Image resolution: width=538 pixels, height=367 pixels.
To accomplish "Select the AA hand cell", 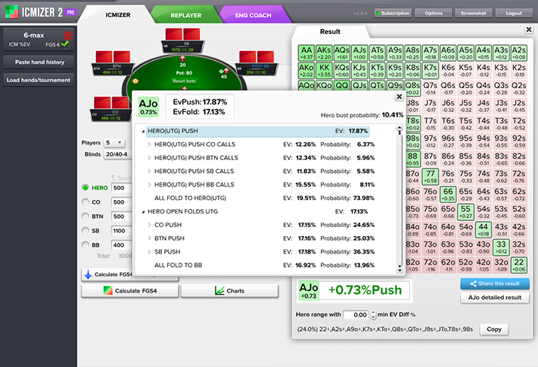I will pos(306,53).
